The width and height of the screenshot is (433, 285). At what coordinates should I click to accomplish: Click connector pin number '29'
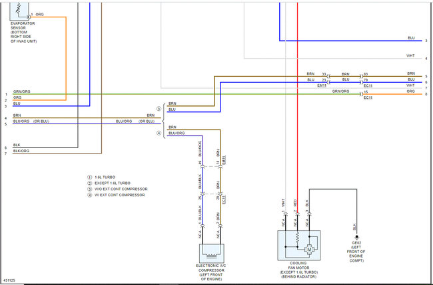point(218,198)
